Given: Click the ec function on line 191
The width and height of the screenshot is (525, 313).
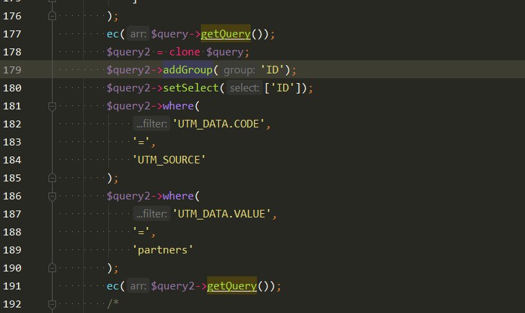Looking at the screenshot, I should tap(113, 286).
